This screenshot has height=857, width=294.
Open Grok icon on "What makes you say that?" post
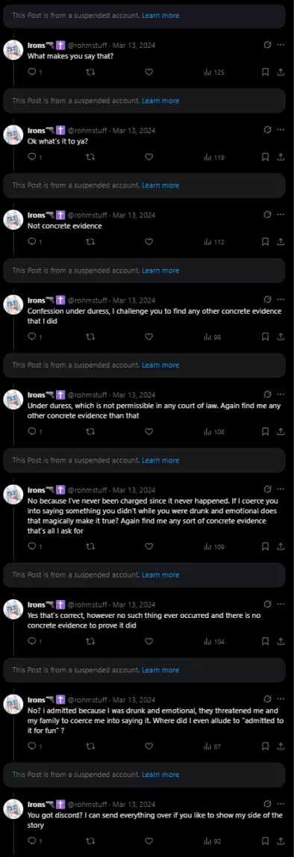[267, 45]
